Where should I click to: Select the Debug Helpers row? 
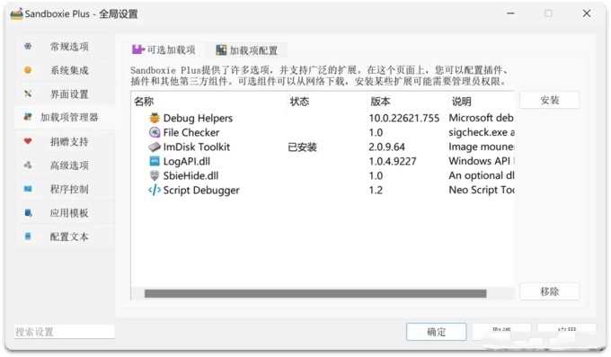323,118
